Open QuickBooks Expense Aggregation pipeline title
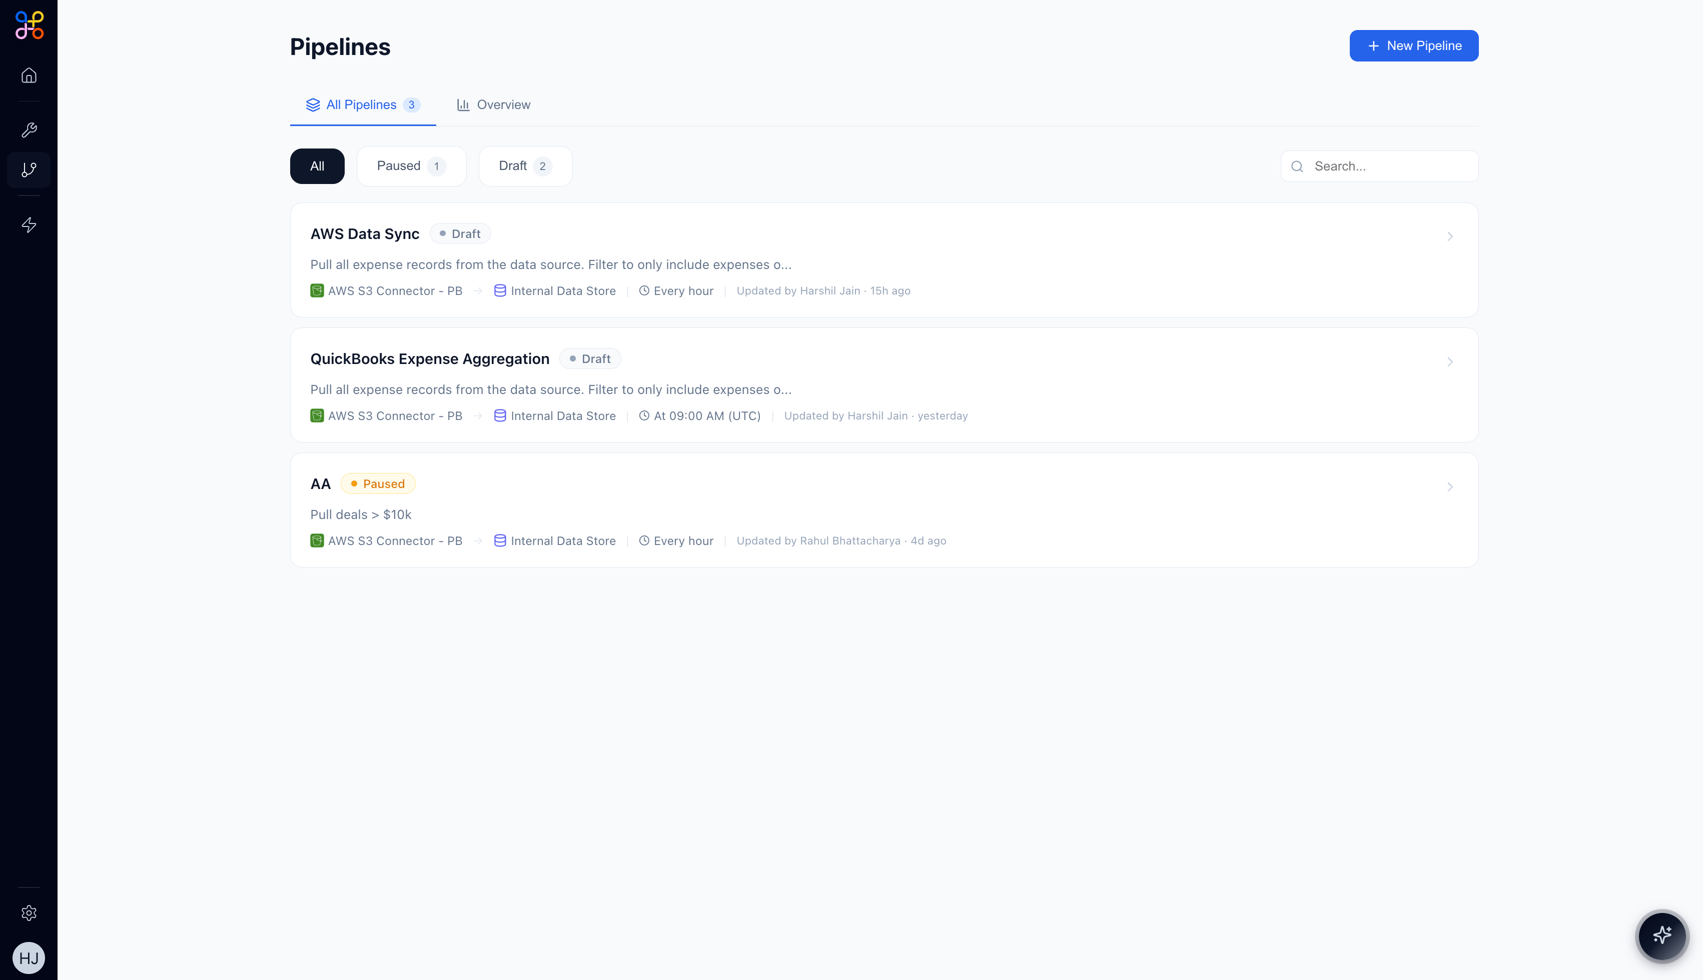This screenshot has width=1703, height=980. pyautogui.click(x=430, y=359)
